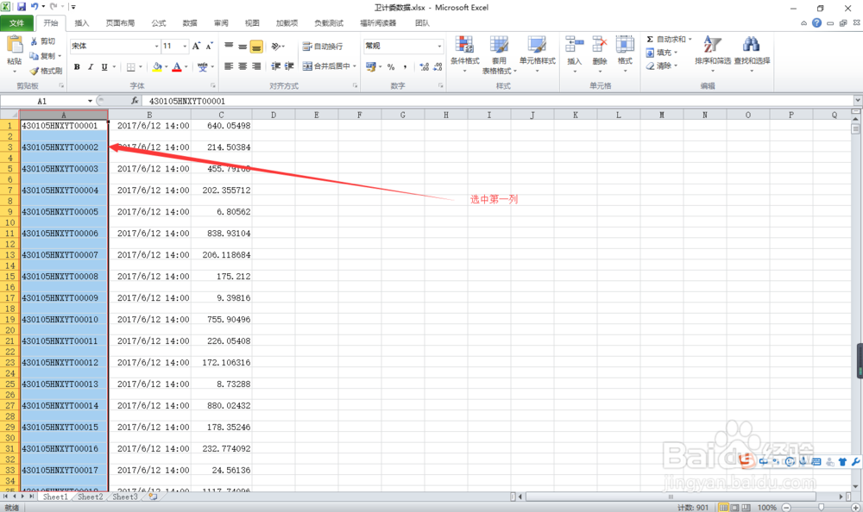Apply the cell borders icon
Viewport: 863px width, 512px height.
tap(131, 67)
